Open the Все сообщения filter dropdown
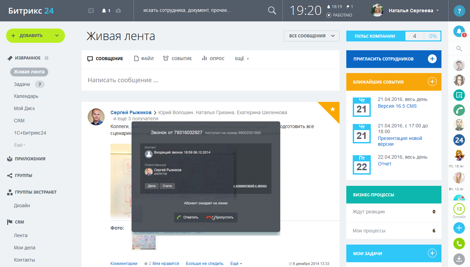 click(312, 36)
